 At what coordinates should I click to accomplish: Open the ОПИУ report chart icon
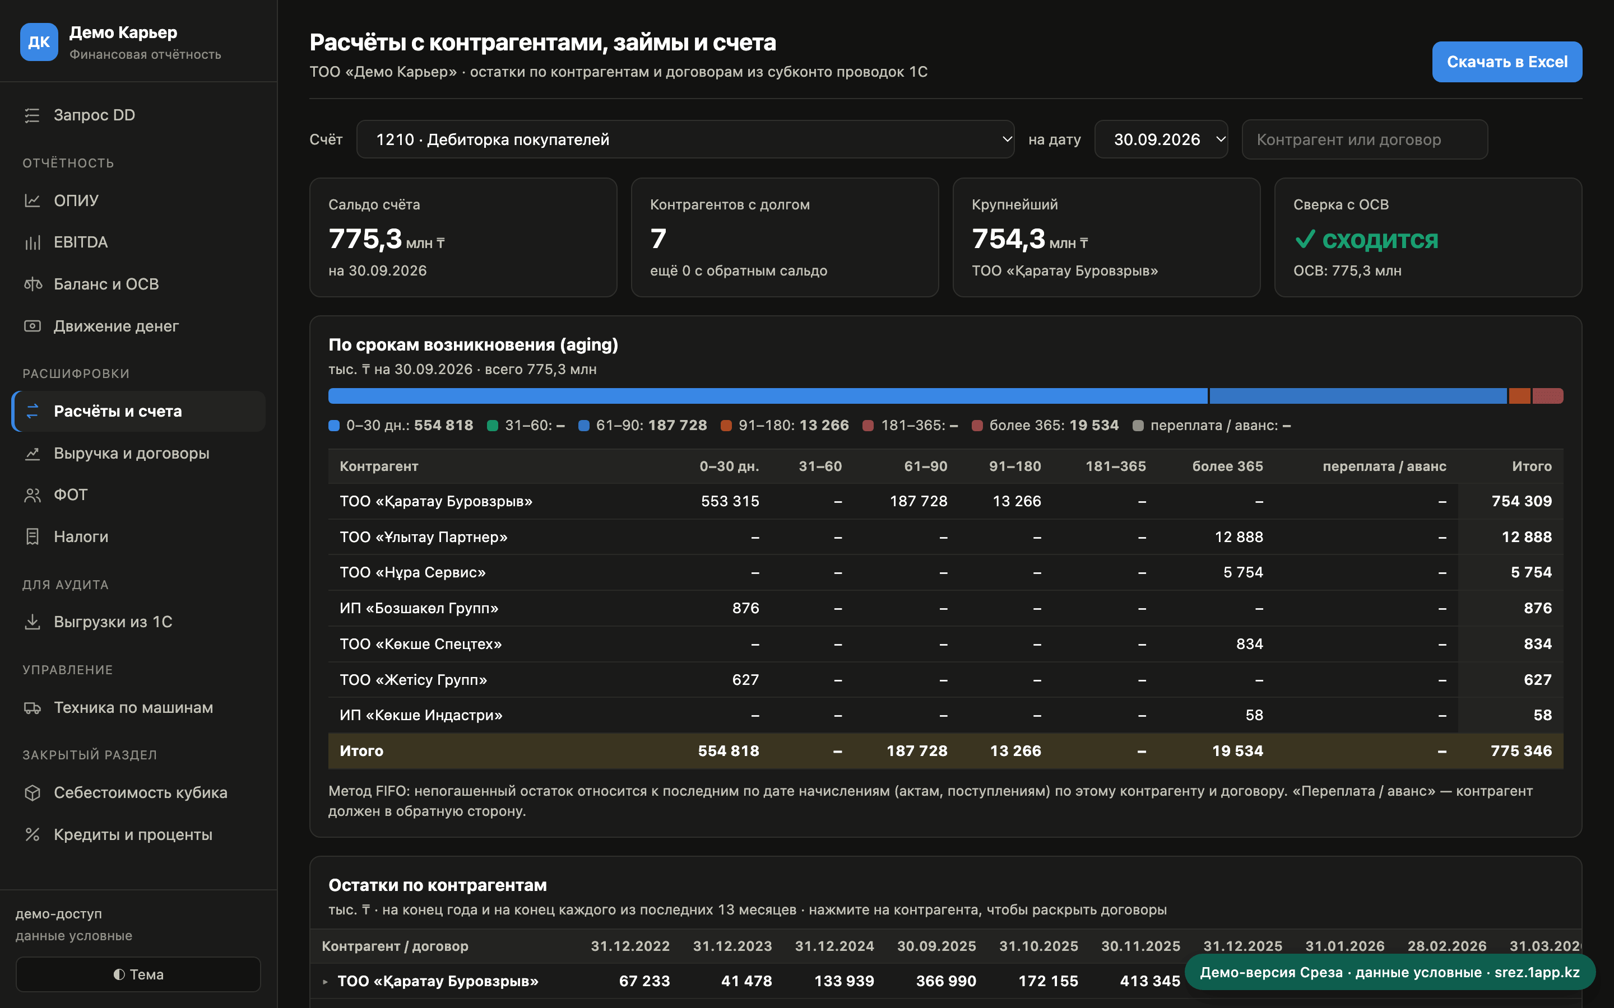[32, 200]
